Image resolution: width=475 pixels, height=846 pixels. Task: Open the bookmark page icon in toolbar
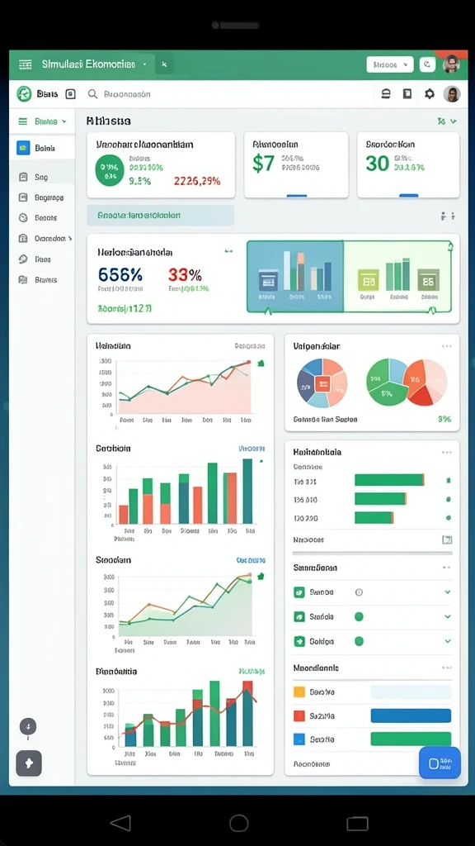[x=407, y=94]
